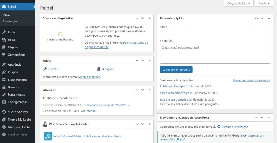Collapse the Status do diagnóstico panel
Image resolution: width=277 pixels, height=143 pixels.
click(149, 18)
